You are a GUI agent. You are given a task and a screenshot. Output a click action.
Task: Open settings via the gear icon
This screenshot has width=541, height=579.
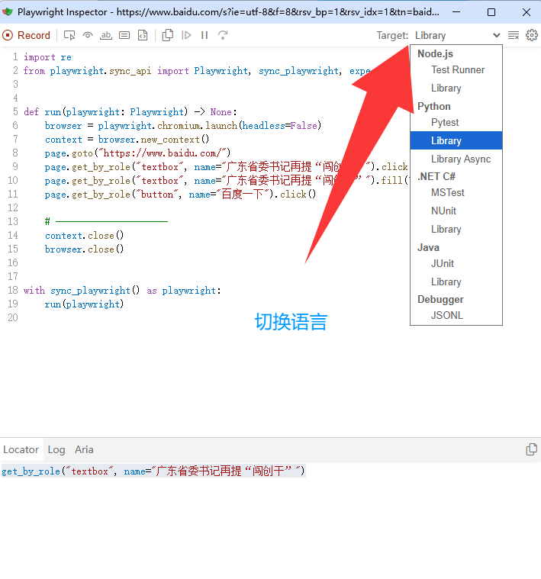(x=532, y=35)
